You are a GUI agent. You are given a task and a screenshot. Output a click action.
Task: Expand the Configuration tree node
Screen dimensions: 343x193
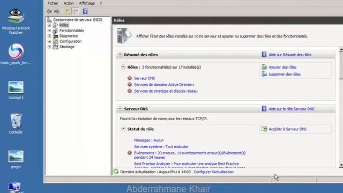tap(49, 41)
